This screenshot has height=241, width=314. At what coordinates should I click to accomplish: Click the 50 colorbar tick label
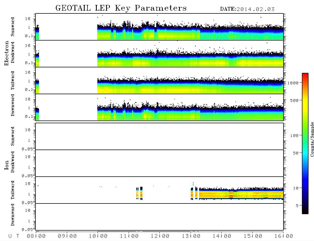pyautogui.click(x=296, y=153)
